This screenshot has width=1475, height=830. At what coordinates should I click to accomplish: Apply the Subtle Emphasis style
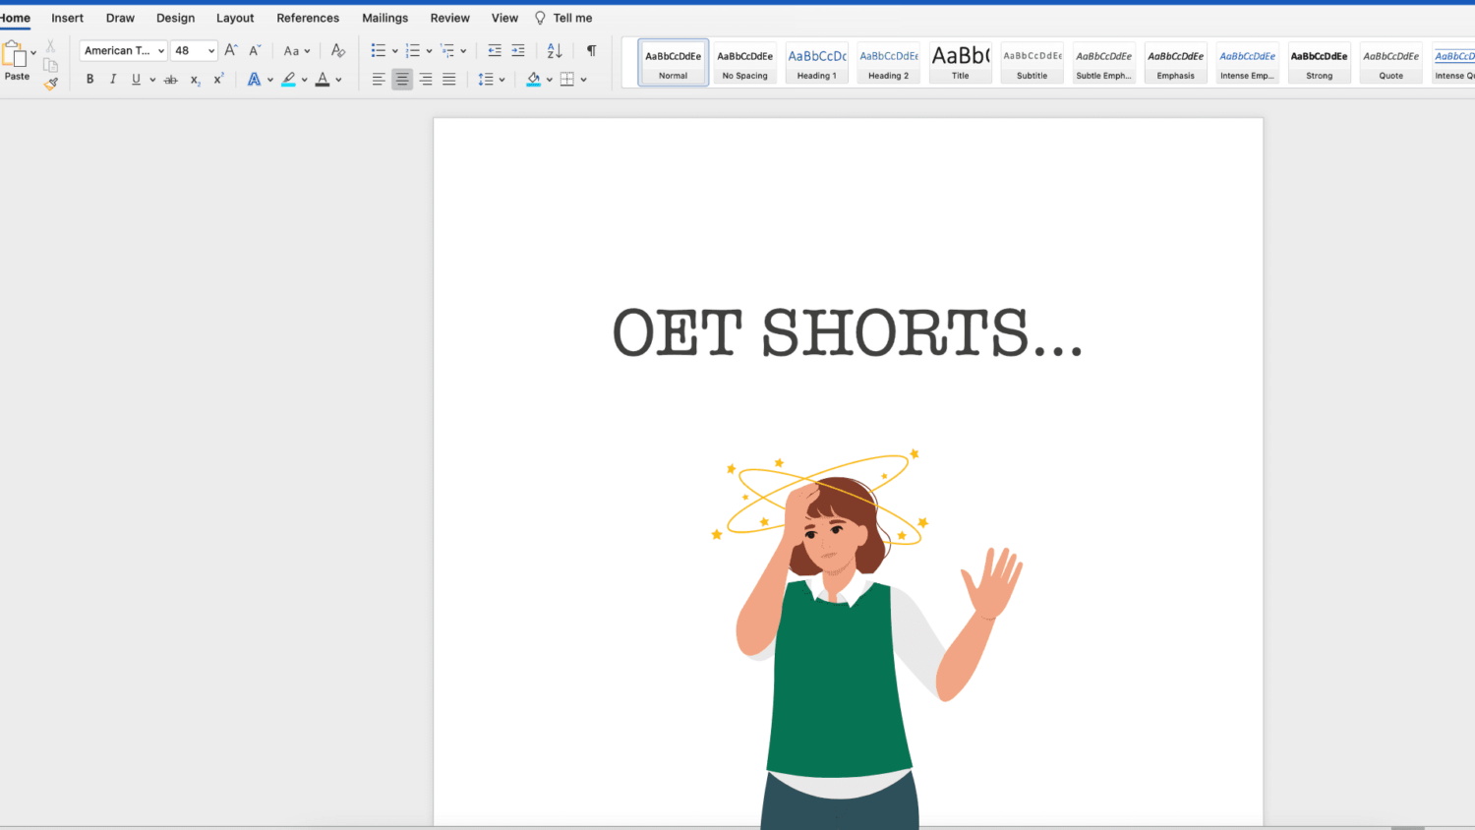click(1104, 63)
